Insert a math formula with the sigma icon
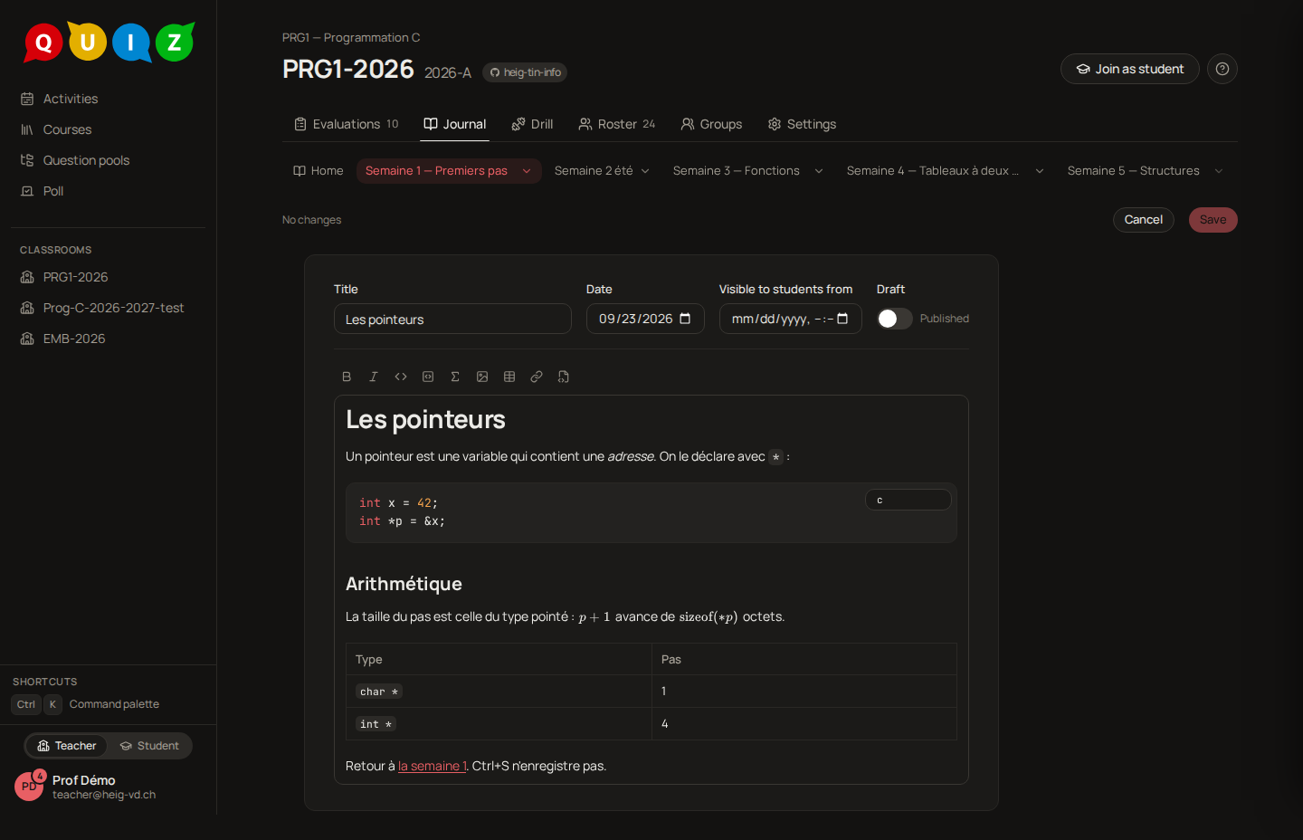Image resolution: width=1303 pixels, height=840 pixels. [x=455, y=377]
